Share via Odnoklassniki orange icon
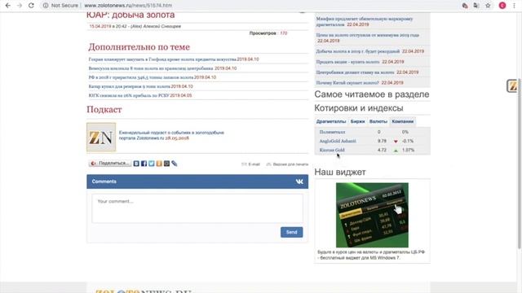 coord(159,164)
